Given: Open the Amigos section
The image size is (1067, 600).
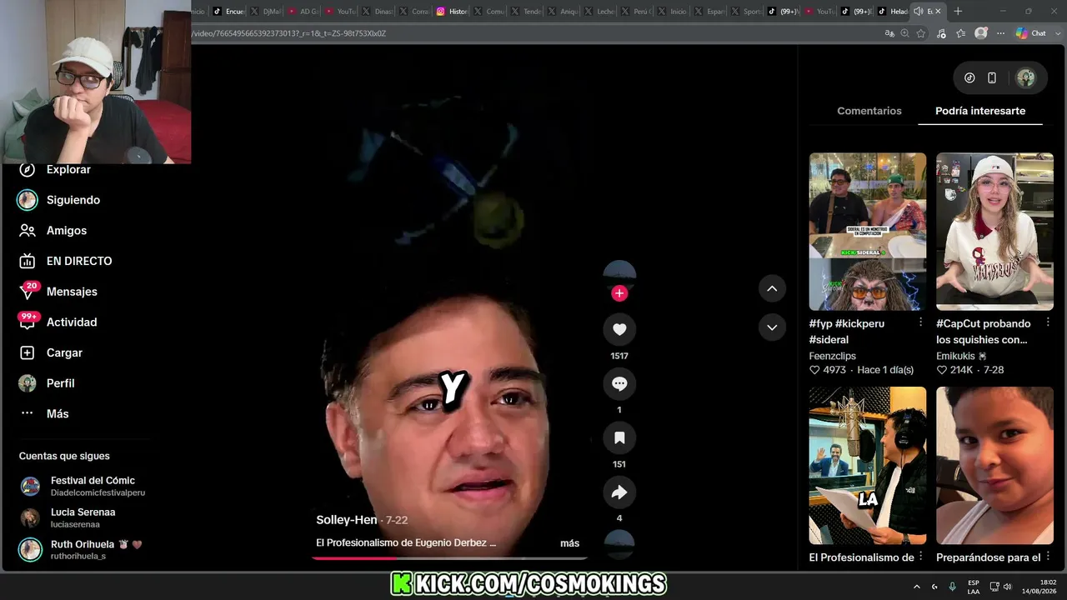Looking at the screenshot, I should coord(53,231).
